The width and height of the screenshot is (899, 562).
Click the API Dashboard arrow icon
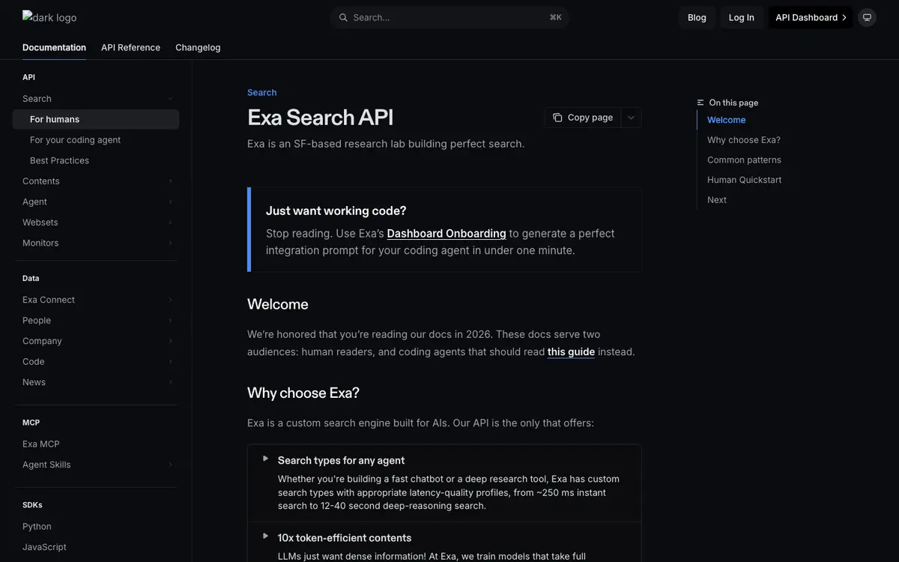[844, 17]
